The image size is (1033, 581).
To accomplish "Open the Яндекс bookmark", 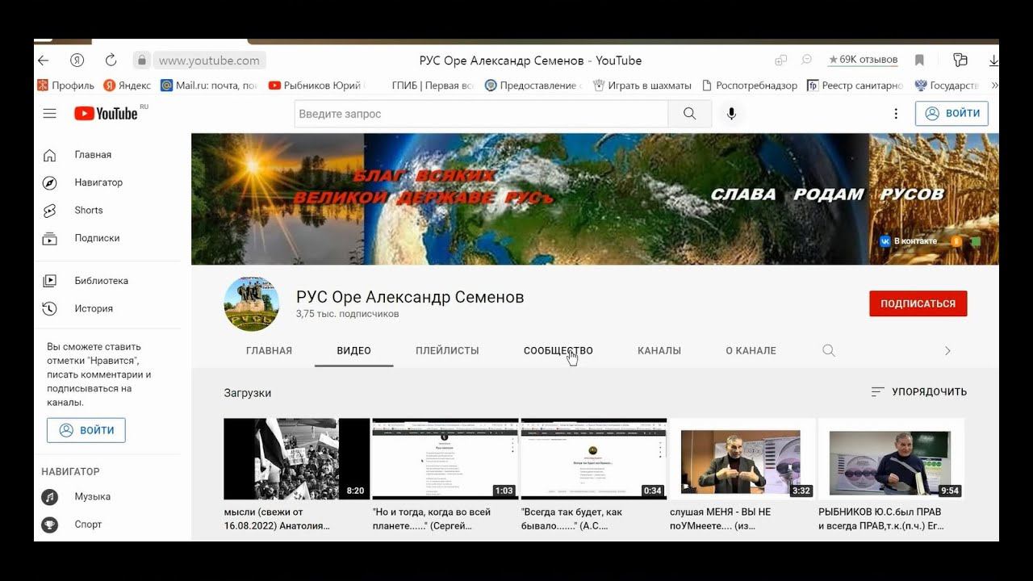I will [128, 85].
